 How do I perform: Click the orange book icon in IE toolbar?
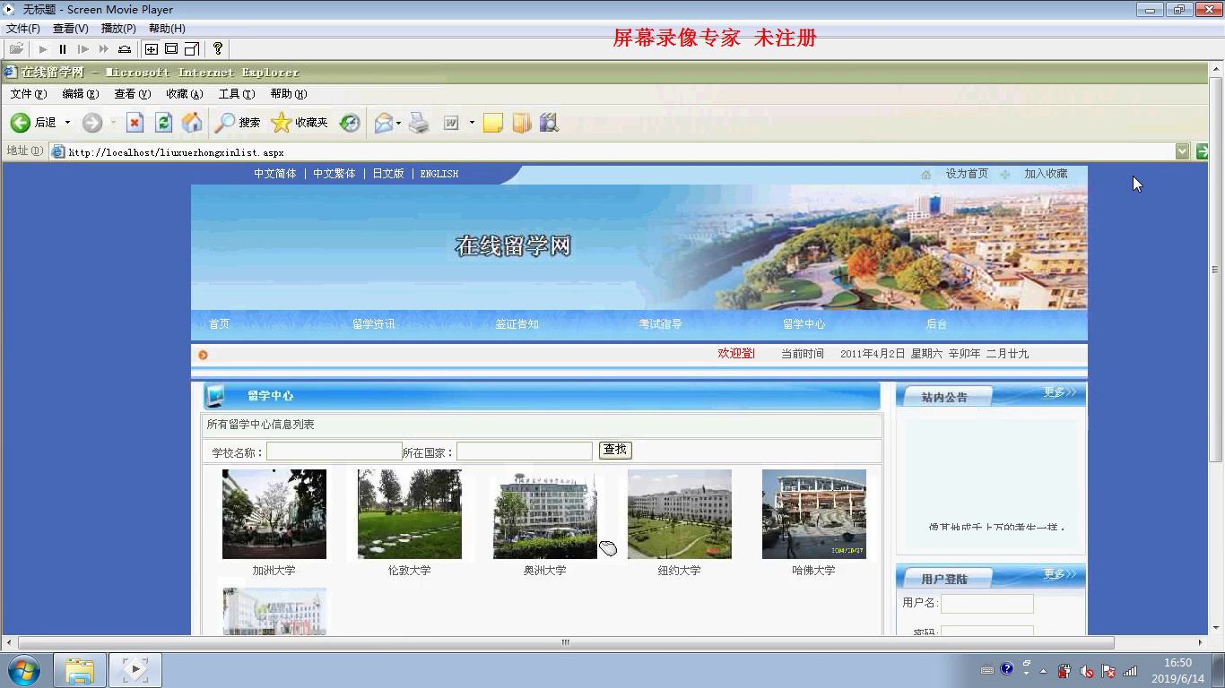point(522,123)
